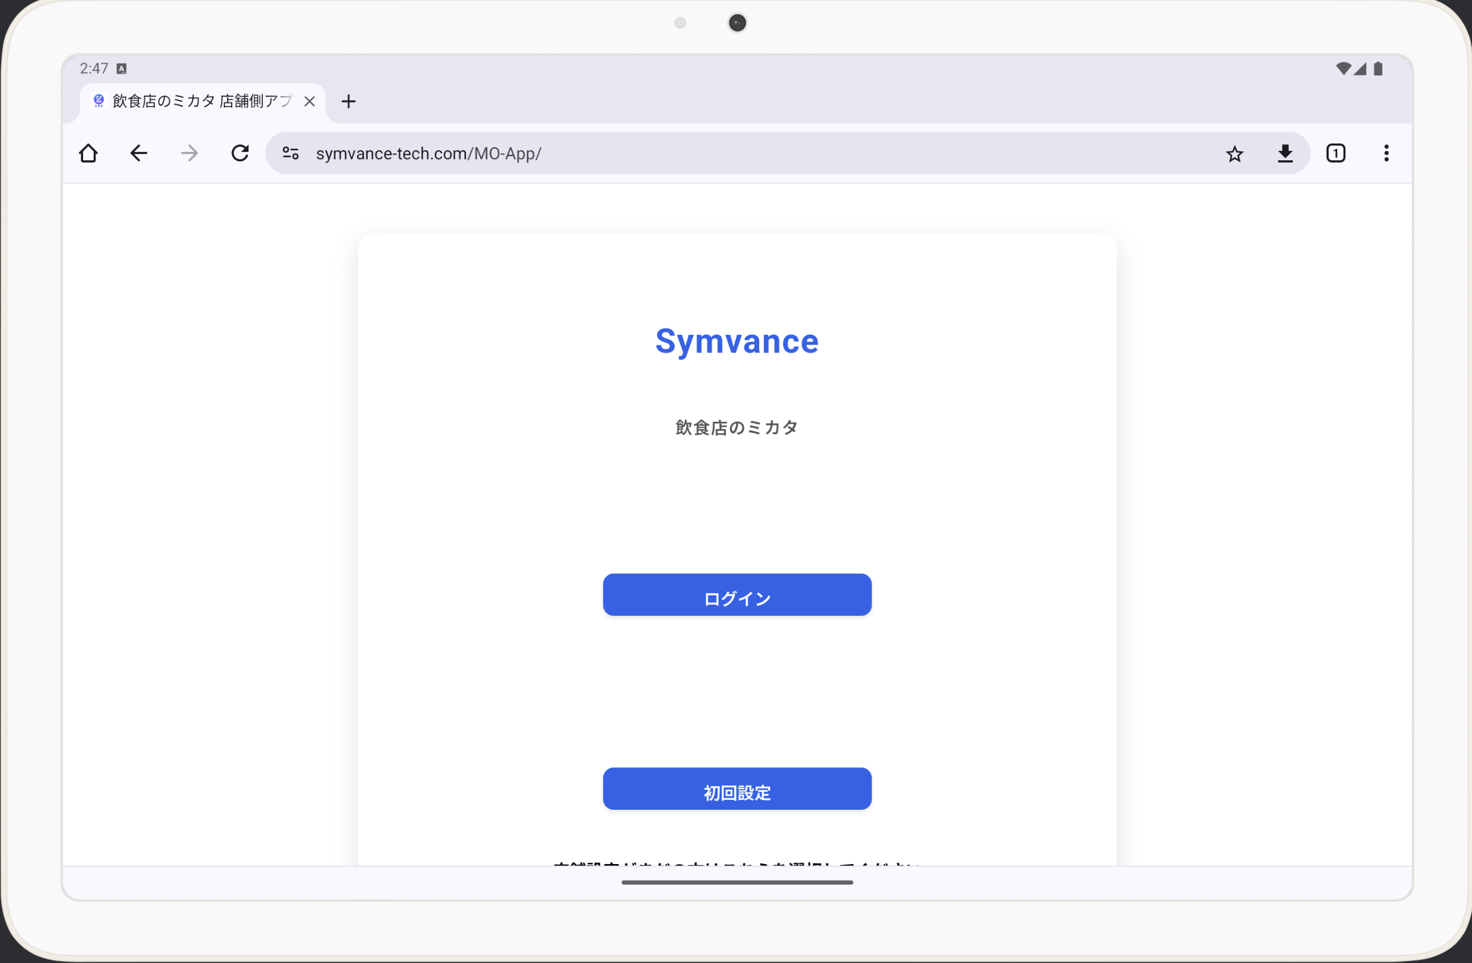Tap the Wi-Fi status icon
1472x963 pixels.
pos(1343,68)
